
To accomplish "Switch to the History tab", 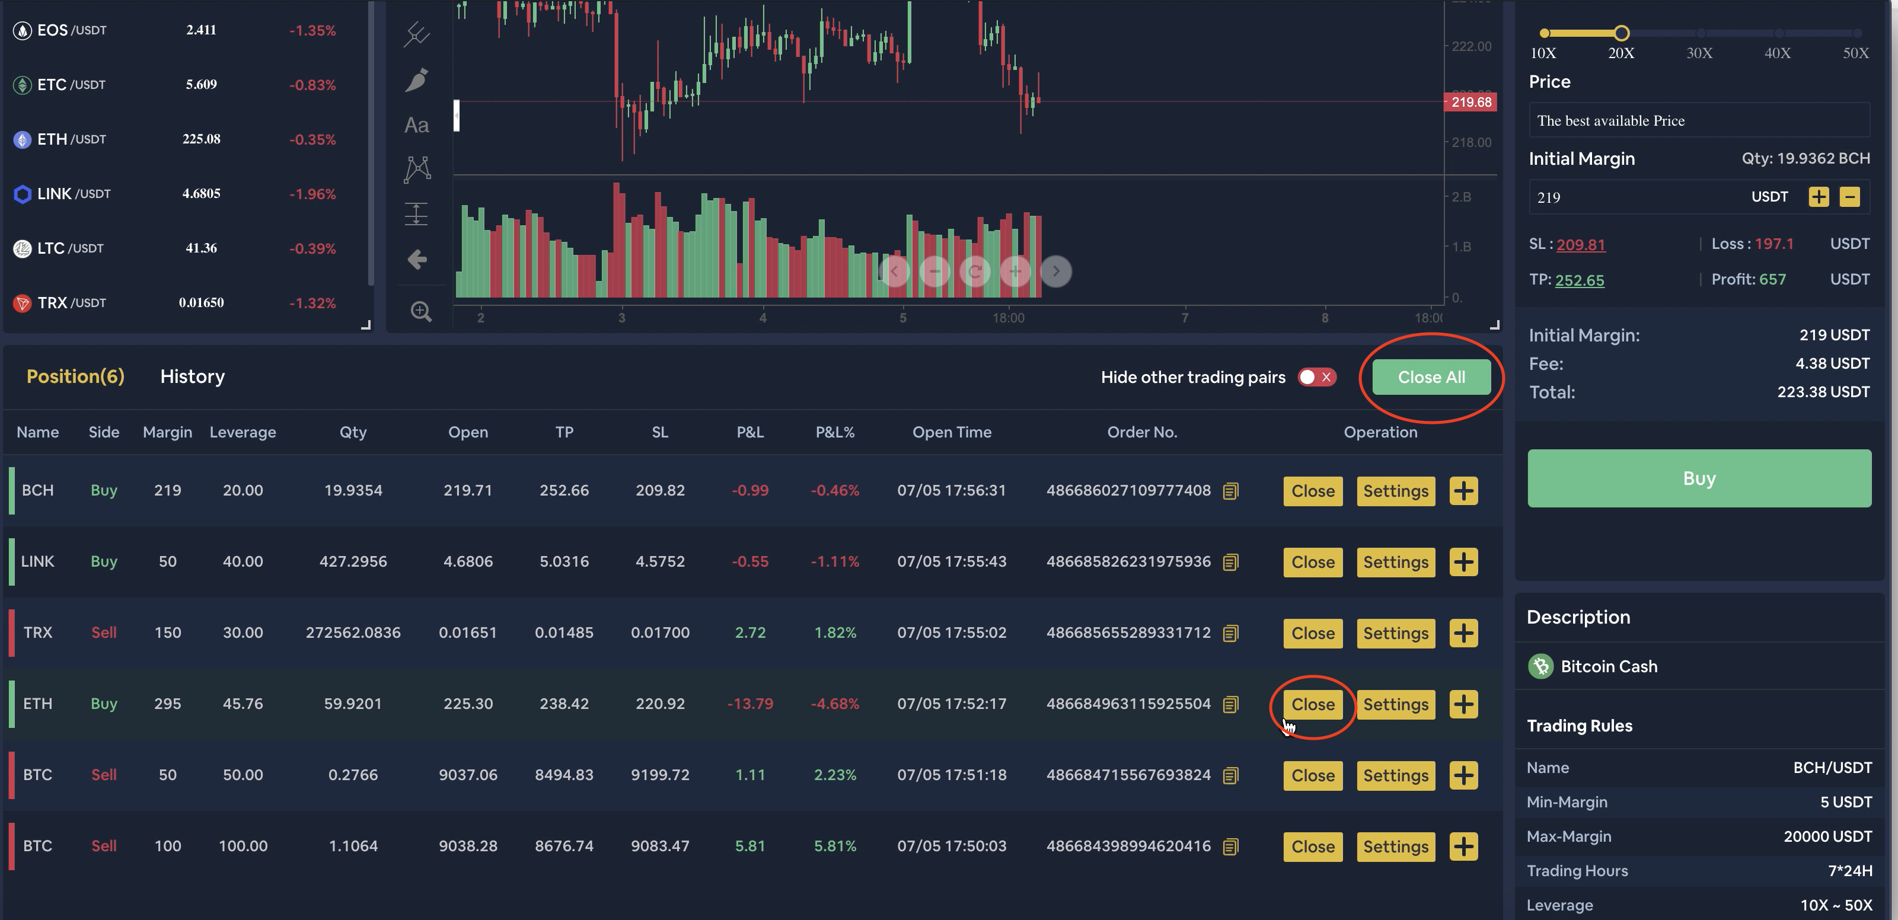I will [x=192, y=376].
